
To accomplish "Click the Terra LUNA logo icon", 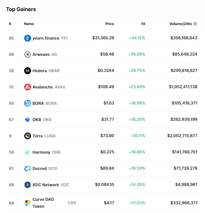I will (x=28, y=136).
